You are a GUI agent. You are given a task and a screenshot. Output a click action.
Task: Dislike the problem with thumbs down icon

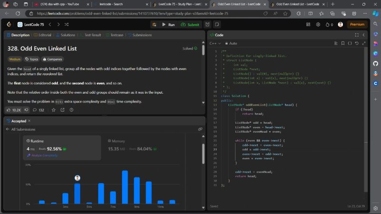(x=26, y=110)
